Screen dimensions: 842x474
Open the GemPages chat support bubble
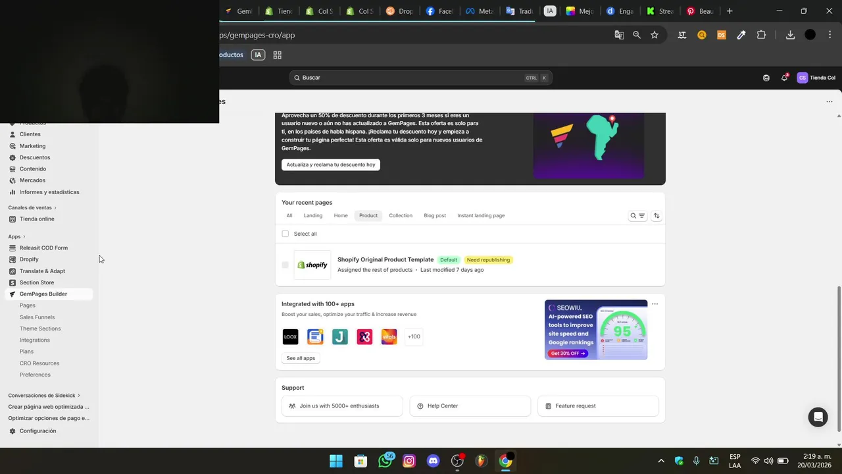(818, 417)
